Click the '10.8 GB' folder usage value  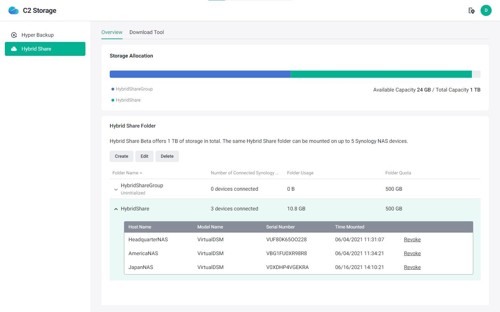point(296,209)
